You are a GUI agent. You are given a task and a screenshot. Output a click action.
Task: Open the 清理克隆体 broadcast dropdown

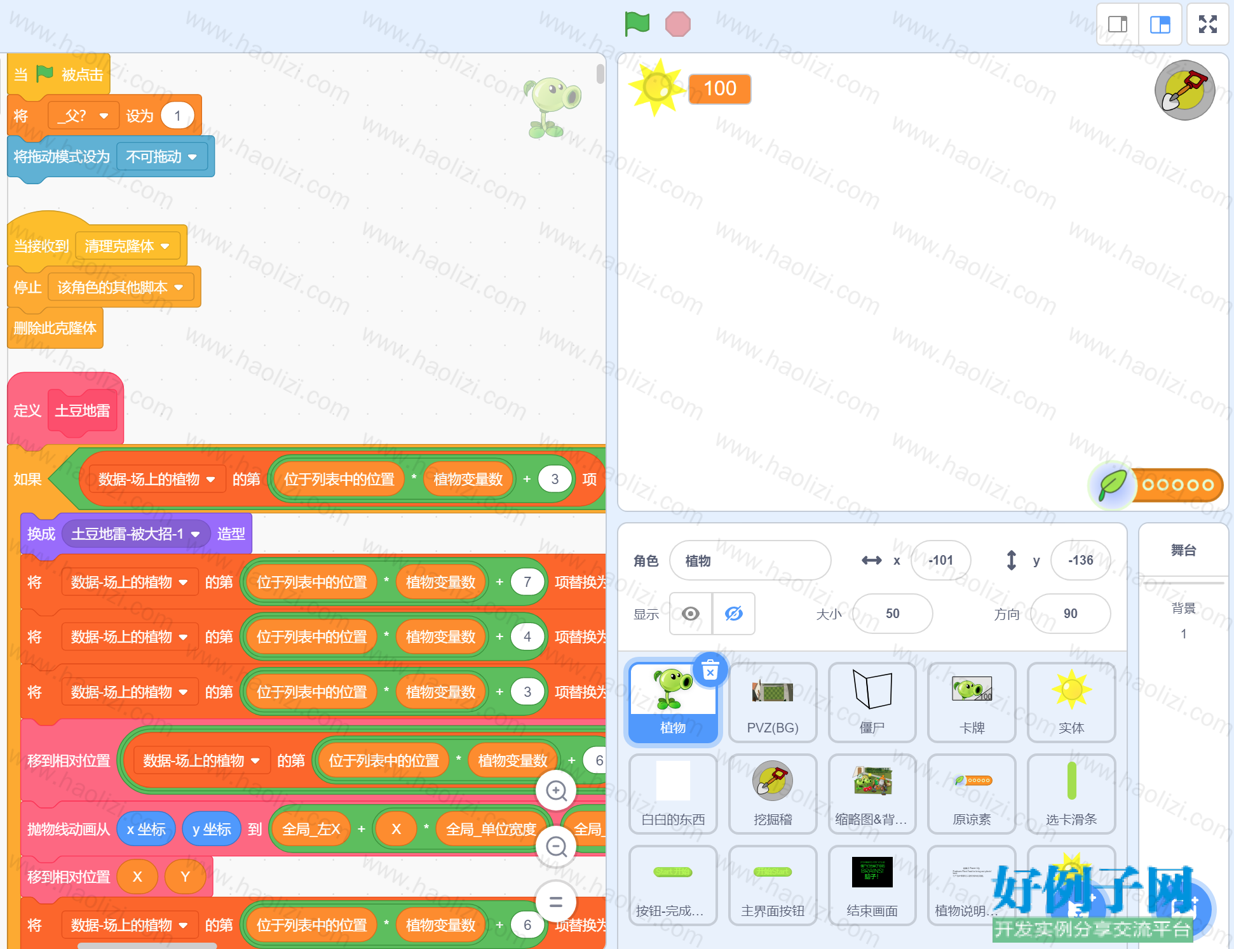point(128,246)
